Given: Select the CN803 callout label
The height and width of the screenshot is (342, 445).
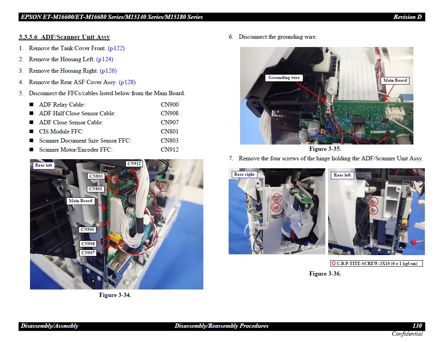Looking at the screenshot, I should point(96,177).
